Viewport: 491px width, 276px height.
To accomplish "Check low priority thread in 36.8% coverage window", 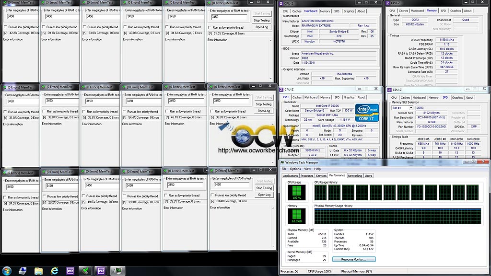I will tap(211, 111).
